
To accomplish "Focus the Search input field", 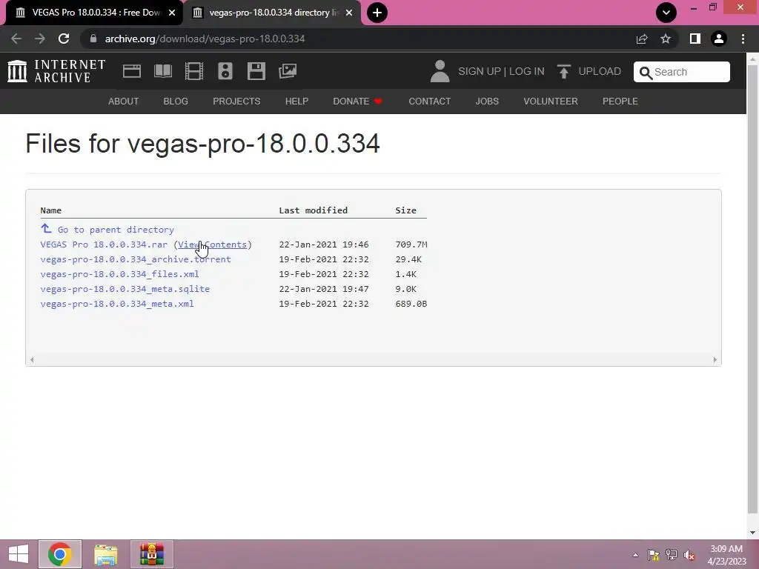I will pos(682,72).
